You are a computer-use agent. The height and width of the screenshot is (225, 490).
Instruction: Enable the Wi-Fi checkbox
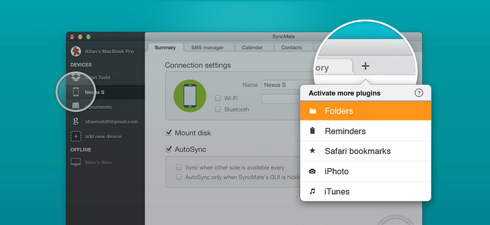point(218,98)
